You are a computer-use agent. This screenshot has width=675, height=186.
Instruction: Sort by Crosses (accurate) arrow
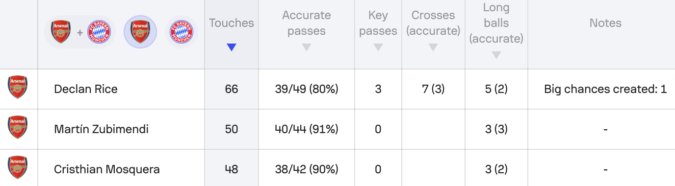[x=433, y=47]
